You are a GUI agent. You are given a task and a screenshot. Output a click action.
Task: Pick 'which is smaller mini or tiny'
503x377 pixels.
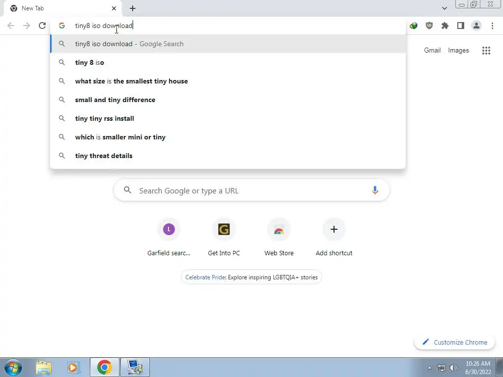click(x=228, y=137)
